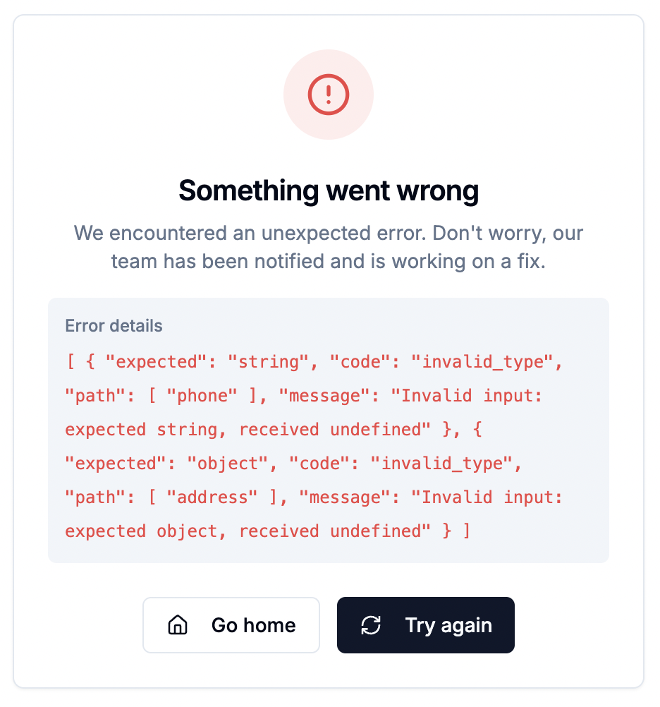
Task: Click the first "Invalid input:" message start
Action: [x=472, y=396]
